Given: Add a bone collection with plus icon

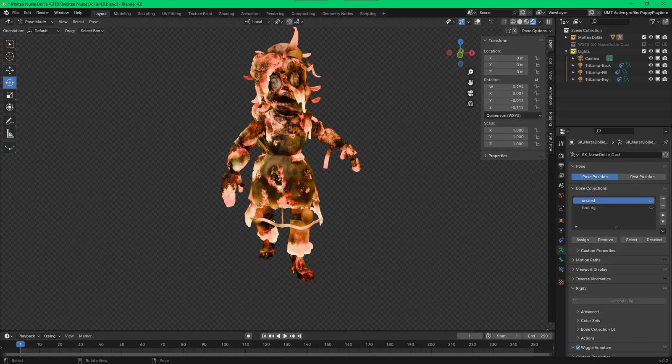Looking at the screenshot, I should pyautogui.click(x=663, y=199).
